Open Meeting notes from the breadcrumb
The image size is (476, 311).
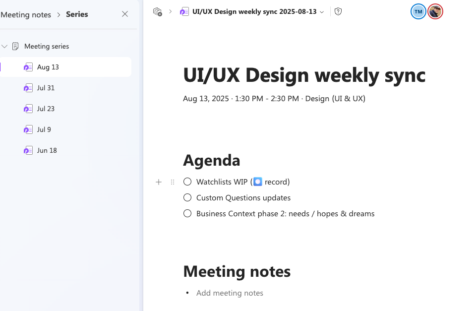26,14
